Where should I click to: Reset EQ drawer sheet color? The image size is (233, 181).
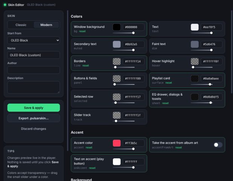(x=165, y=103)
